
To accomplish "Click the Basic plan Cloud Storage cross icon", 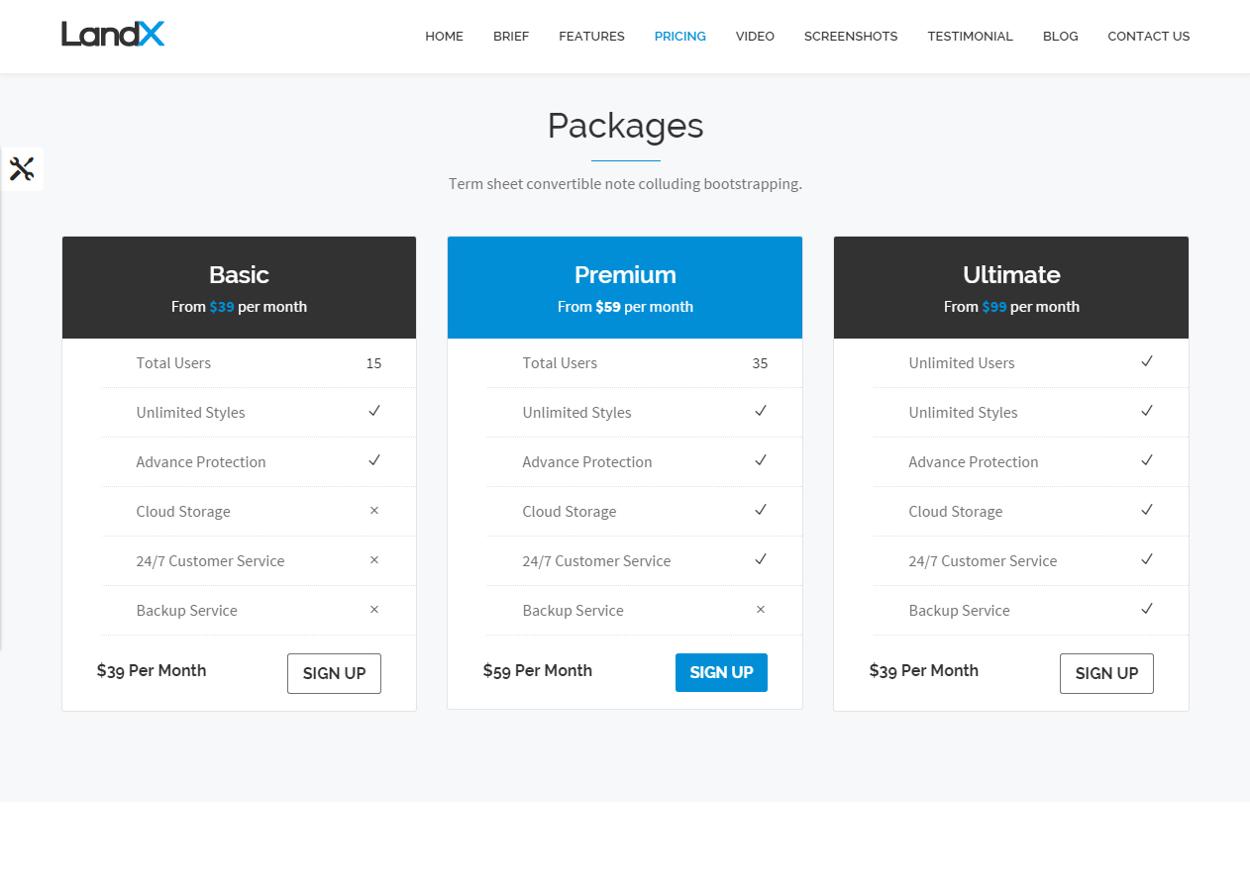I will point(374,511).
